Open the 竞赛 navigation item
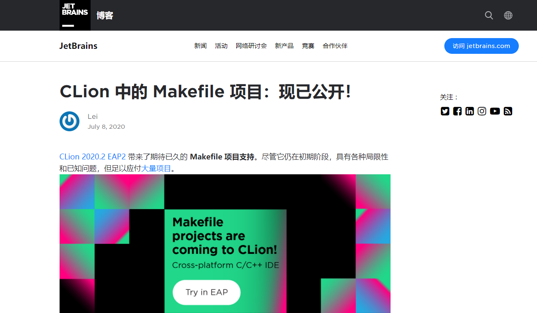This screenshot has height=313, width=537. coord(308,46)
